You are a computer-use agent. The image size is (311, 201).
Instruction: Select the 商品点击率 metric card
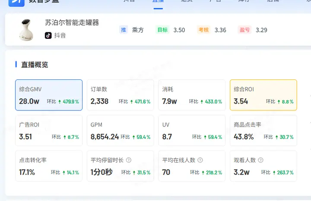click(x=263, y=131)
